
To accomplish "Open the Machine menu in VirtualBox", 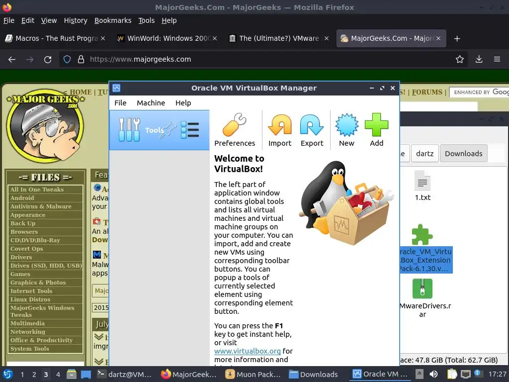I will pos(151,103).
